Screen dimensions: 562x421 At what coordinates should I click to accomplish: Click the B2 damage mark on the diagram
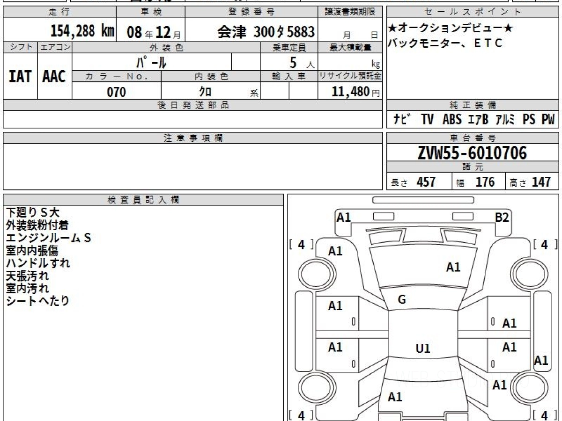click(x=502, y=217)
